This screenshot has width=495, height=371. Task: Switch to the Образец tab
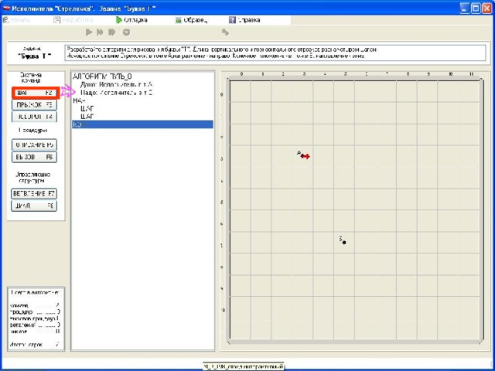pyautogui.click(x=191, y=20)
